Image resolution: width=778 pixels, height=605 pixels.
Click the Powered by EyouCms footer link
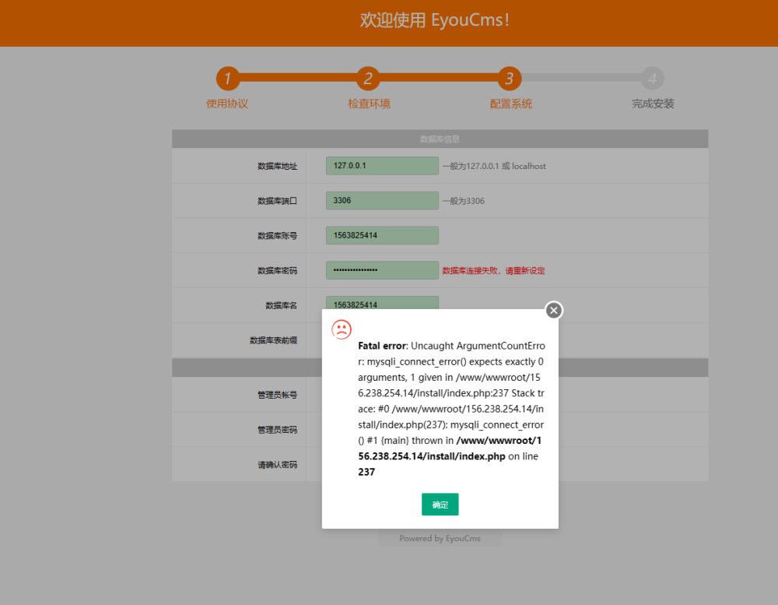click(x=440, y=539)
